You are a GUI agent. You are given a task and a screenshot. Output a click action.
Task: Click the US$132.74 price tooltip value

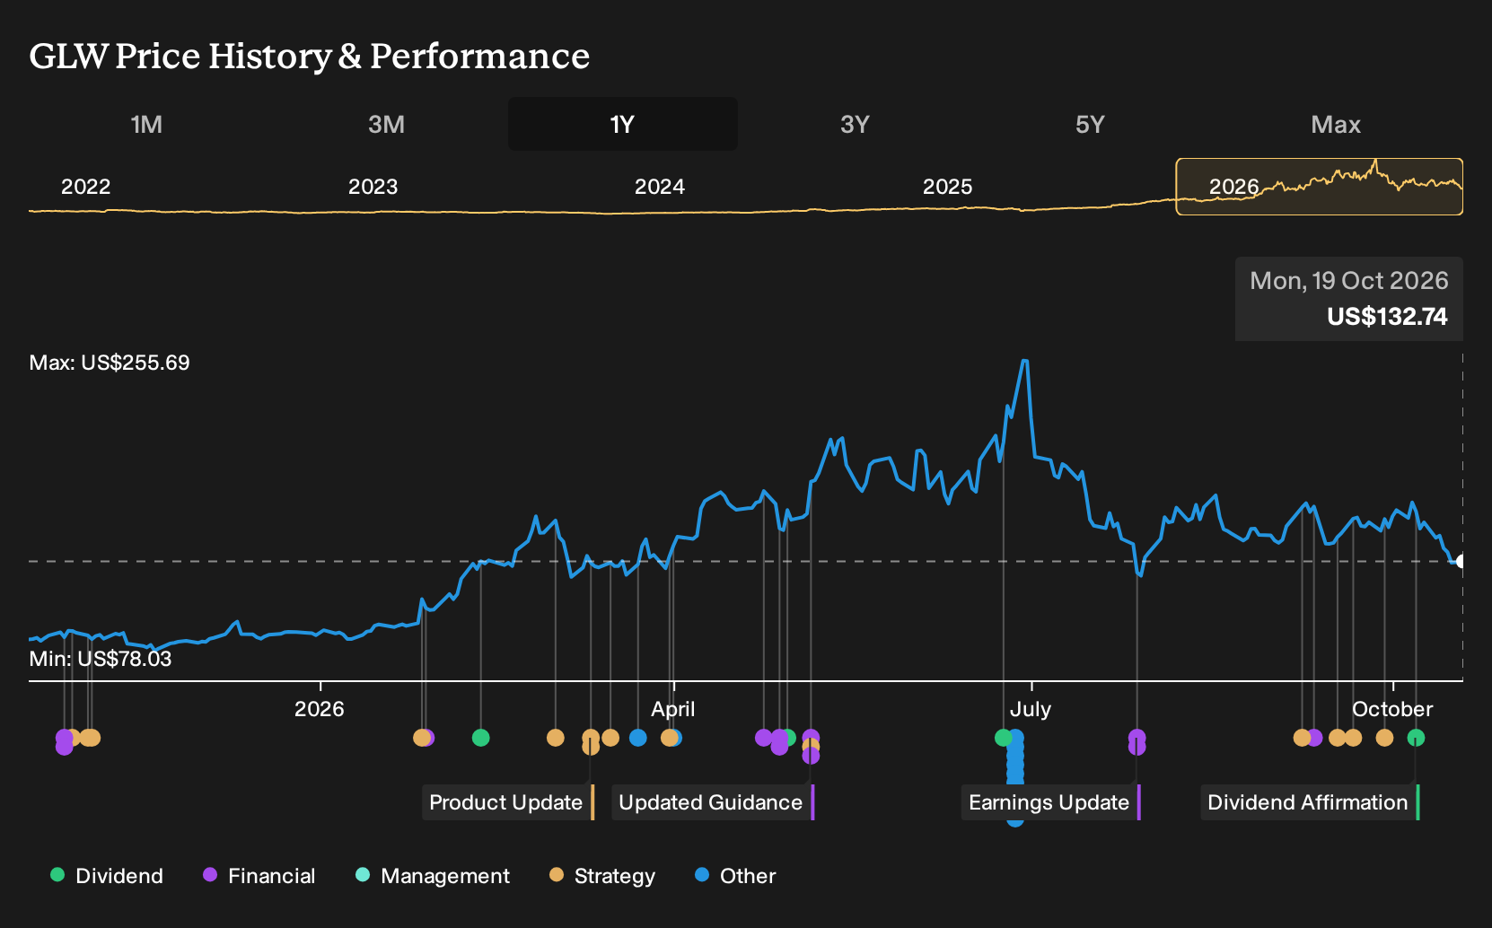(x=1387, y=317)
